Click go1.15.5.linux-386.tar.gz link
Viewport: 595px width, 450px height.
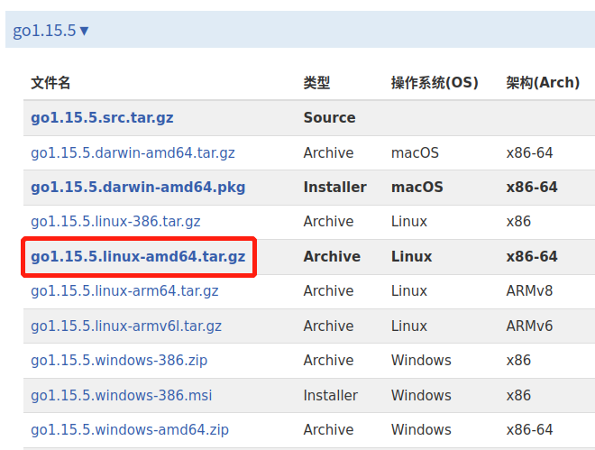115,222
